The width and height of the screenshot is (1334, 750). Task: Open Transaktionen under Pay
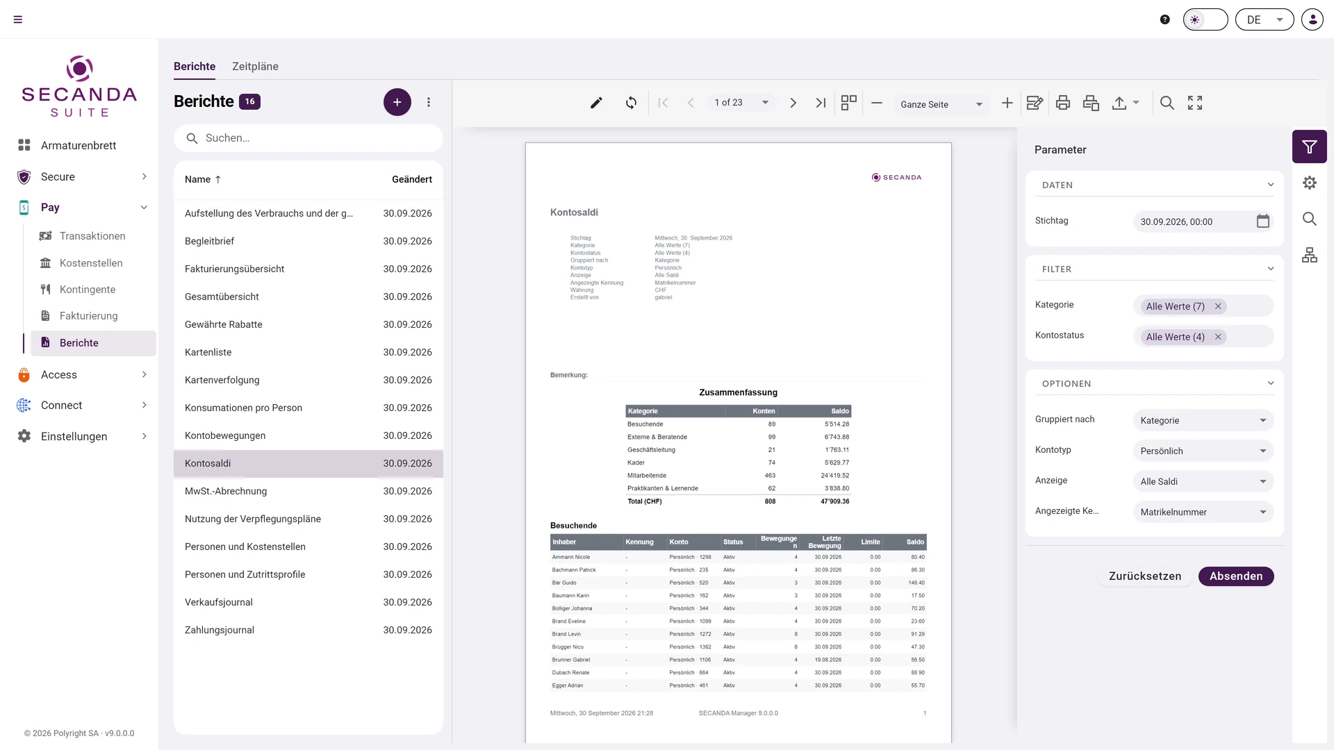tap(92, 236)
